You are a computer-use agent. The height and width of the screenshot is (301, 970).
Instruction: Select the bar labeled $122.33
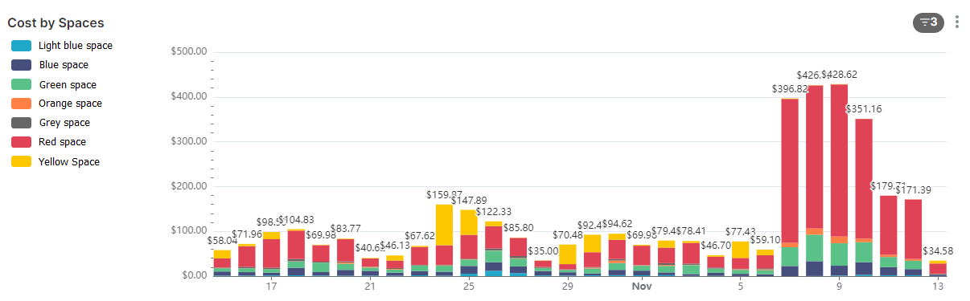point(494,248)
